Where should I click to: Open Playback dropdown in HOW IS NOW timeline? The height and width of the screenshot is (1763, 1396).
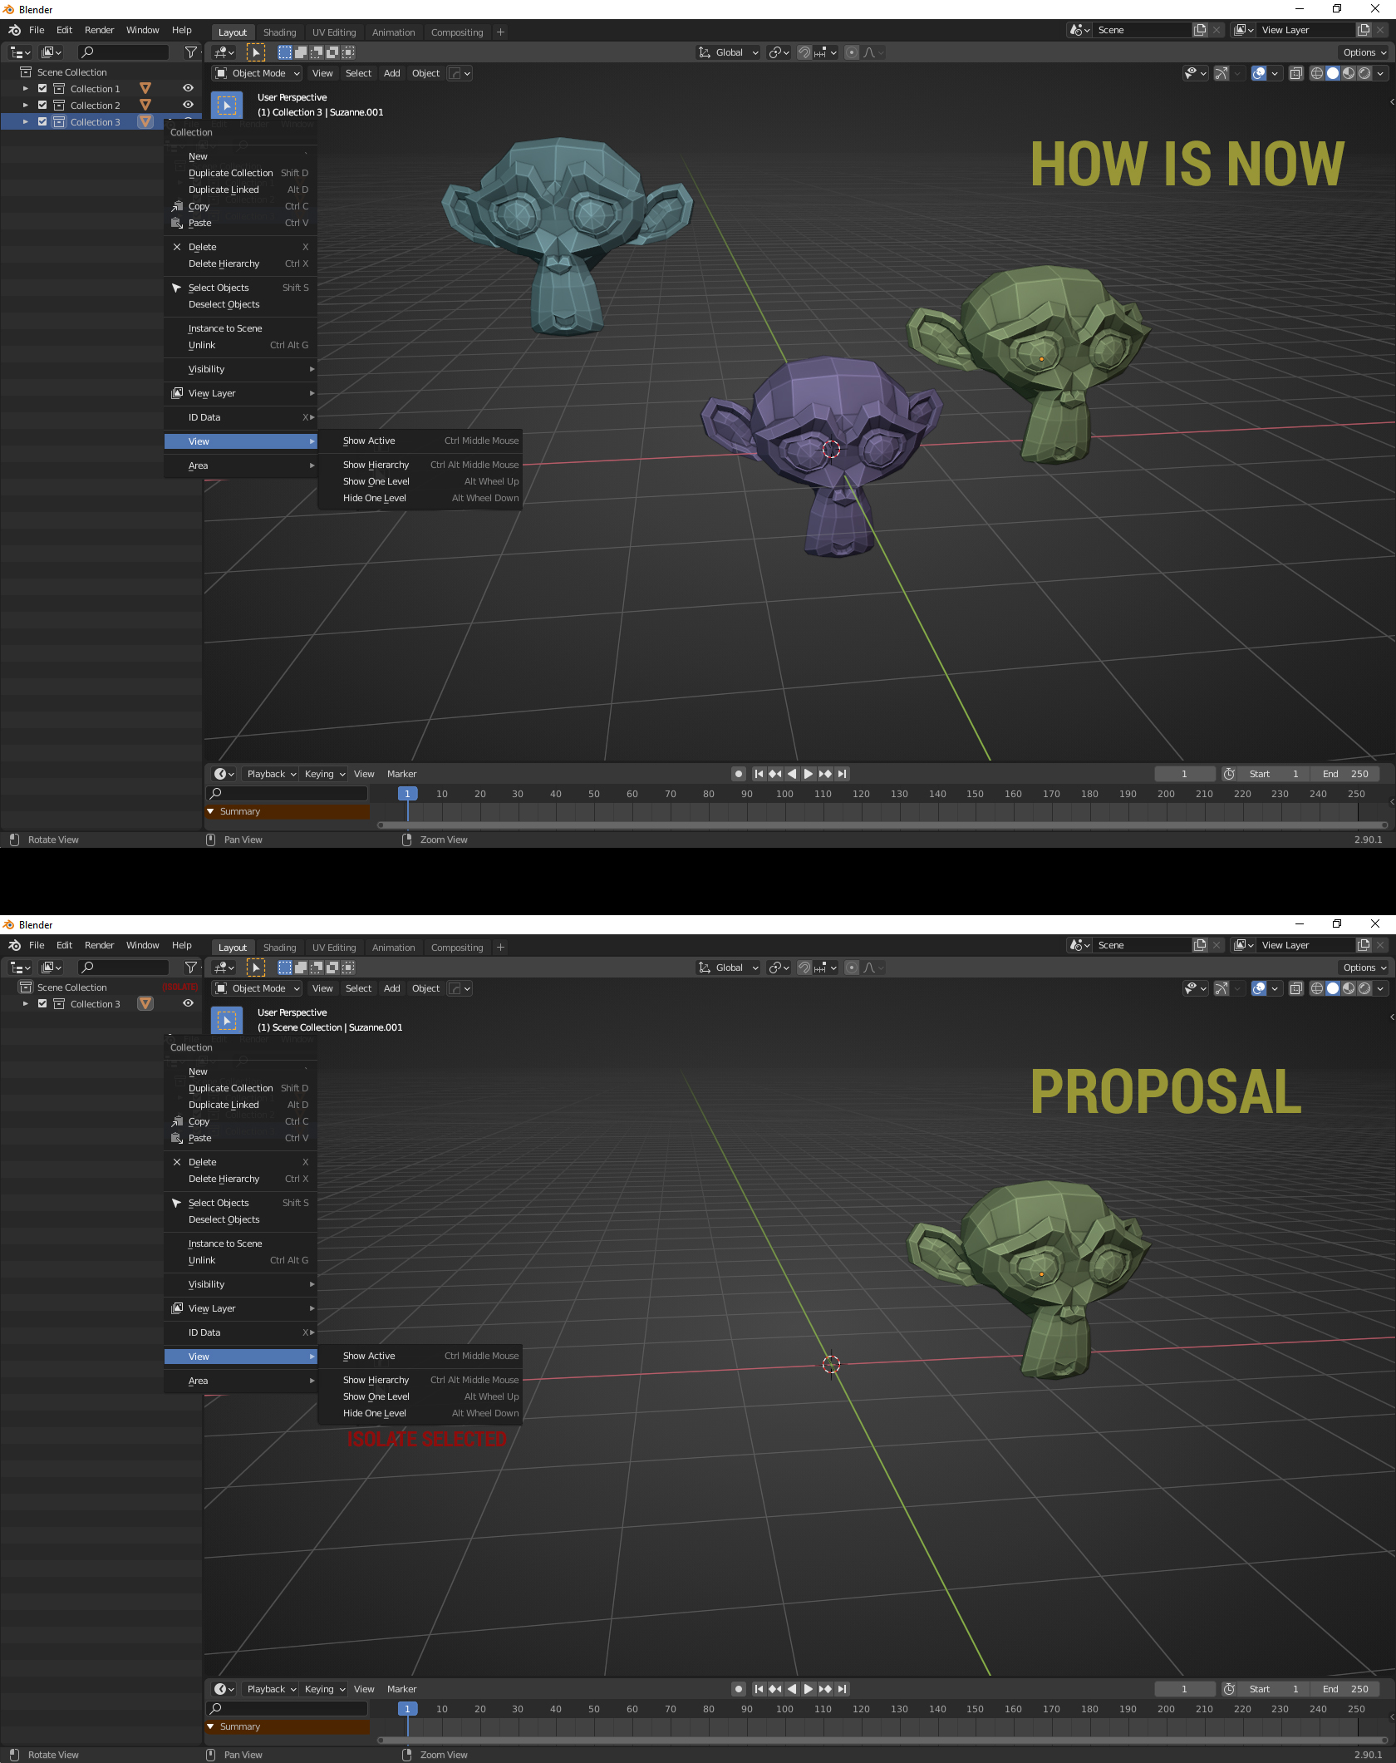click(x=271, y=774)
